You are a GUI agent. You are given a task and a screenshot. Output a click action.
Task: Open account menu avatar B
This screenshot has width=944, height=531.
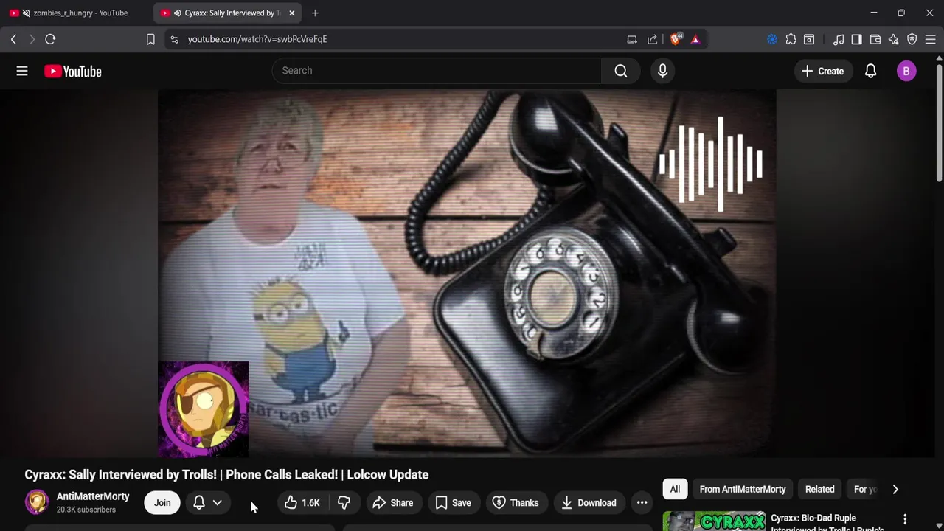click(x=906, y=71)
